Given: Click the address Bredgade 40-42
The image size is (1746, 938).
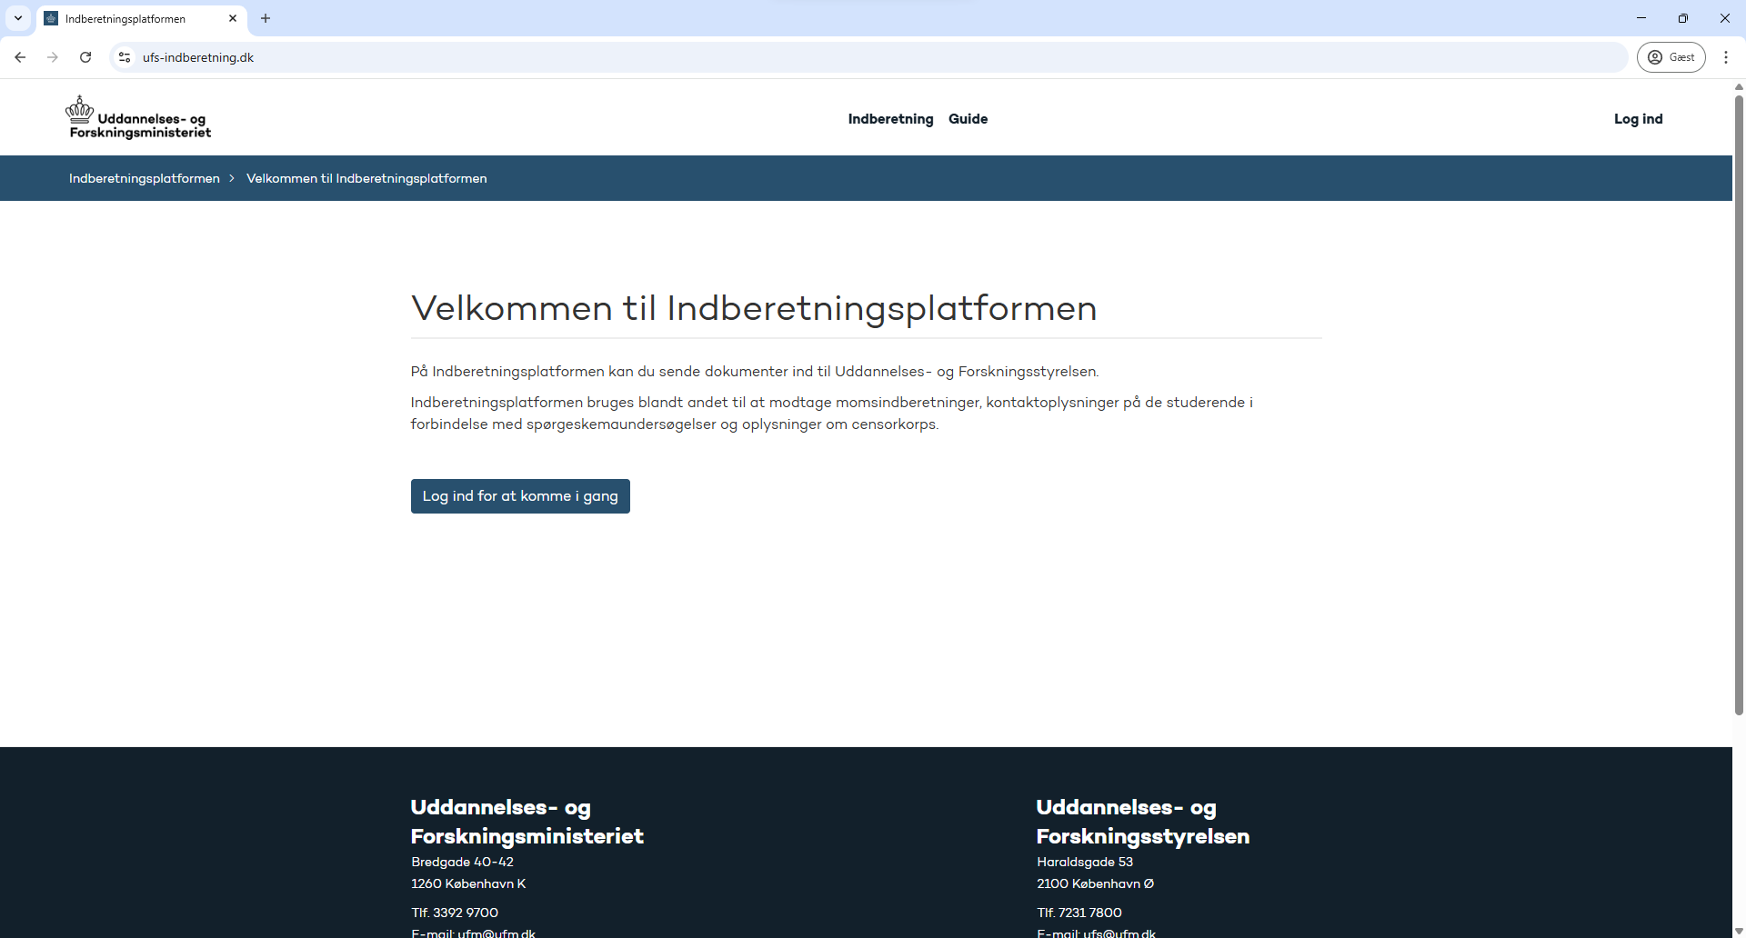Looking at the screenshot, I should click(x=462, y=862).
